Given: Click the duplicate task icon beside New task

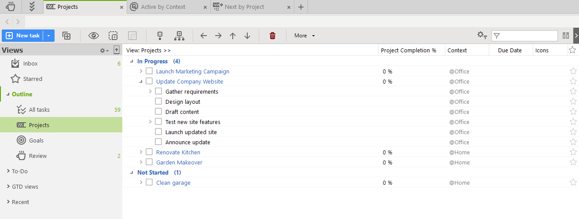Looking at the screenshot, I should 66,36.
